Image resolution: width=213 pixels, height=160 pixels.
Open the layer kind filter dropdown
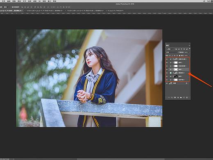170,49
